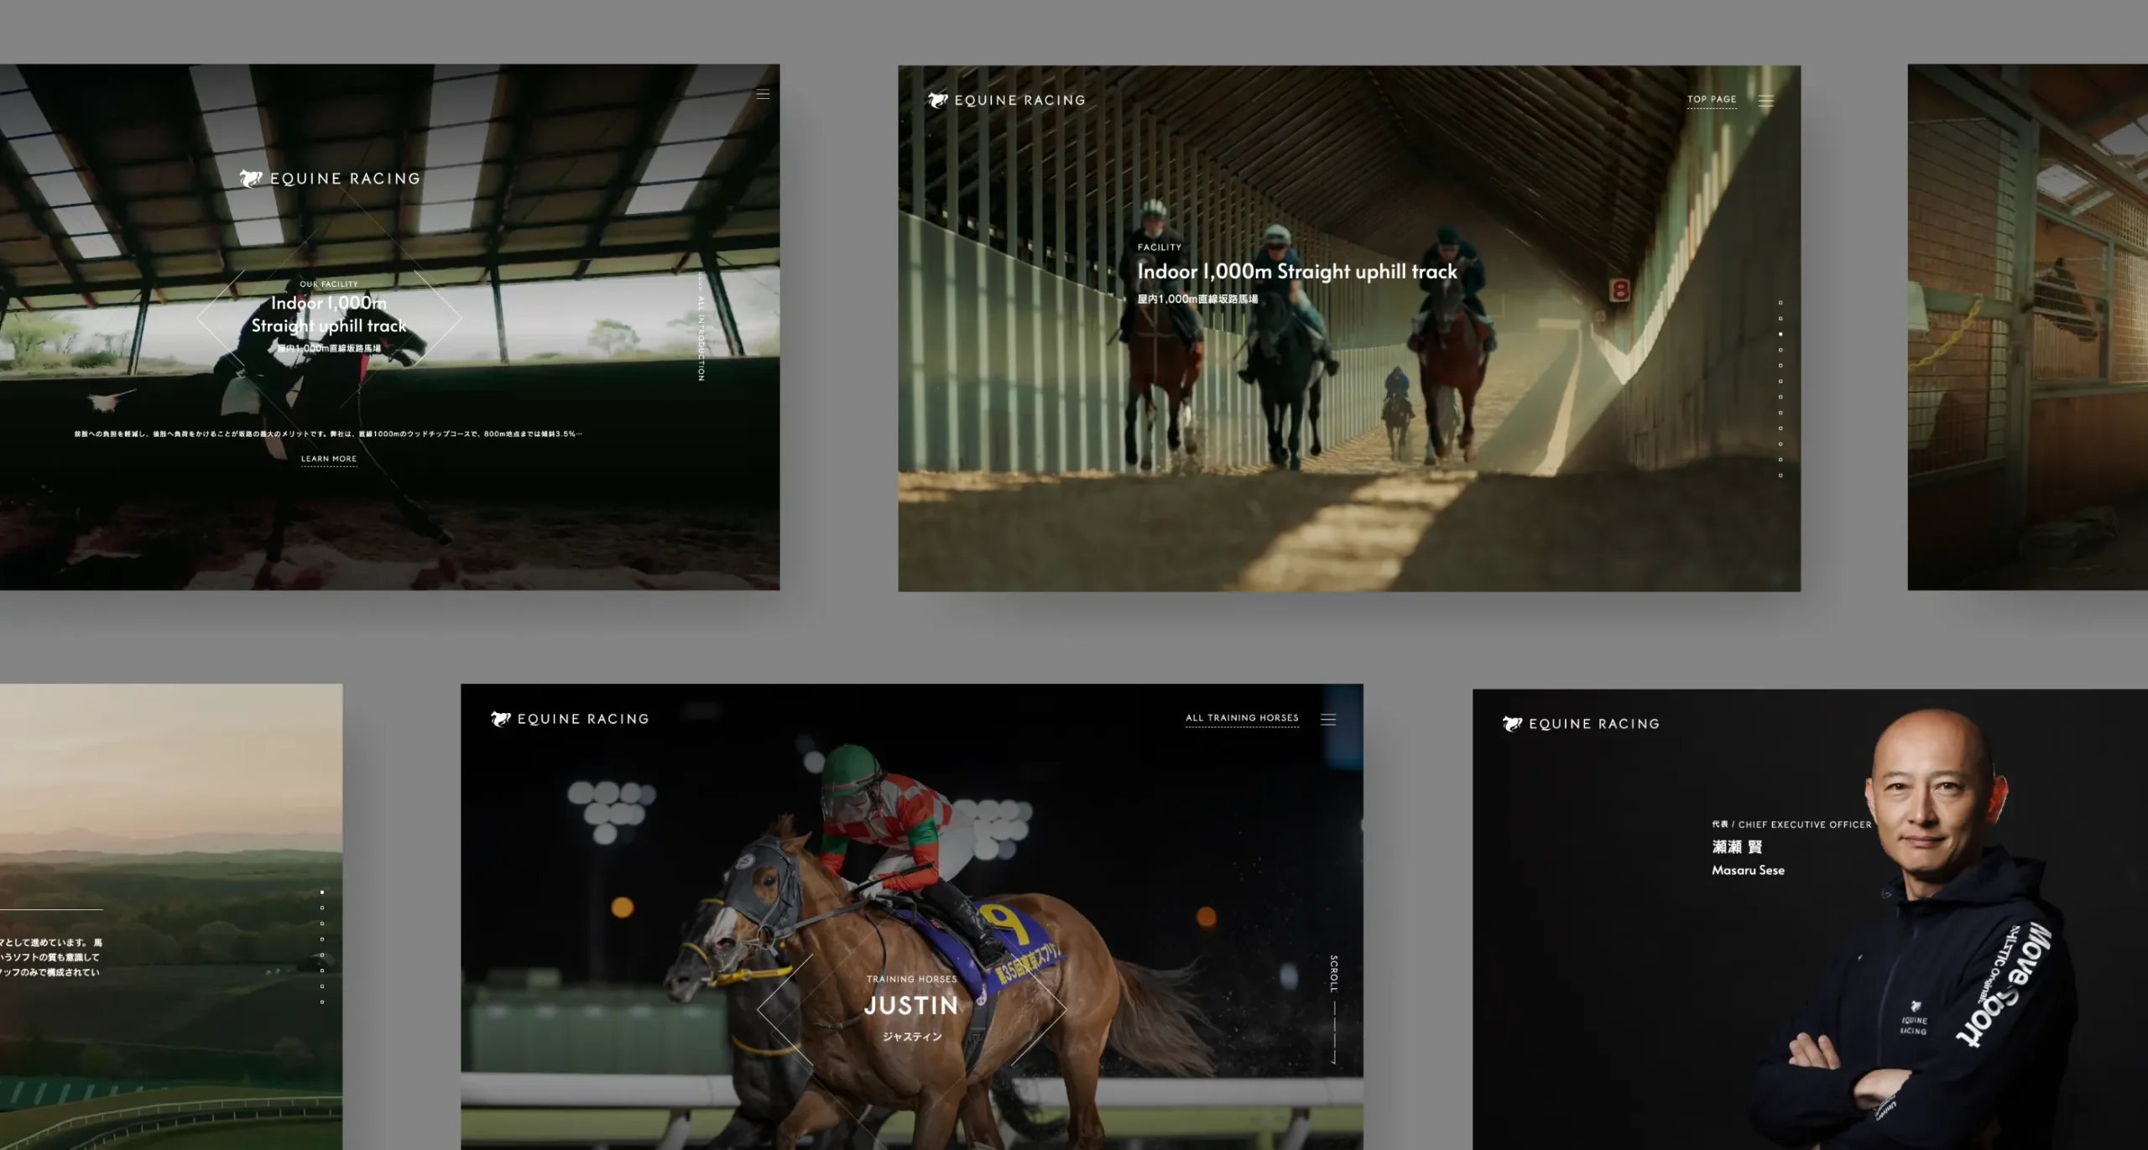Open hamburger menu beside ALL TRAINING HORSES
This screenshot has width=2148, height=1150.
[x=1328, y=720]
